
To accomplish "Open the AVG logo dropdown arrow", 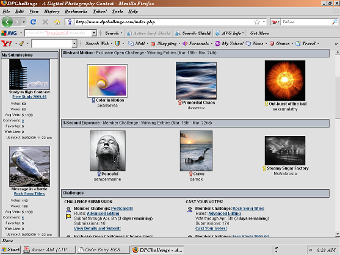I will click(21, 33).
